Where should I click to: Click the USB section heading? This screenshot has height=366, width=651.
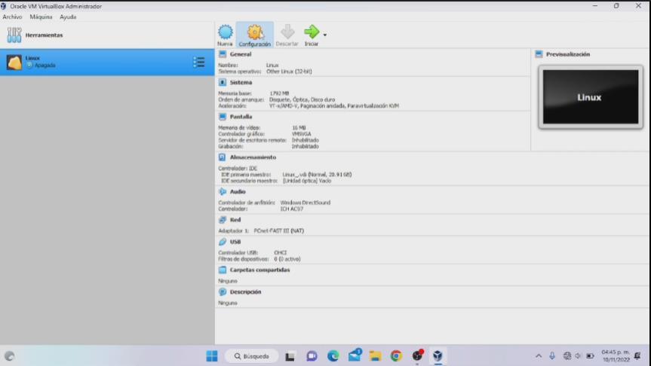[235, 242]
